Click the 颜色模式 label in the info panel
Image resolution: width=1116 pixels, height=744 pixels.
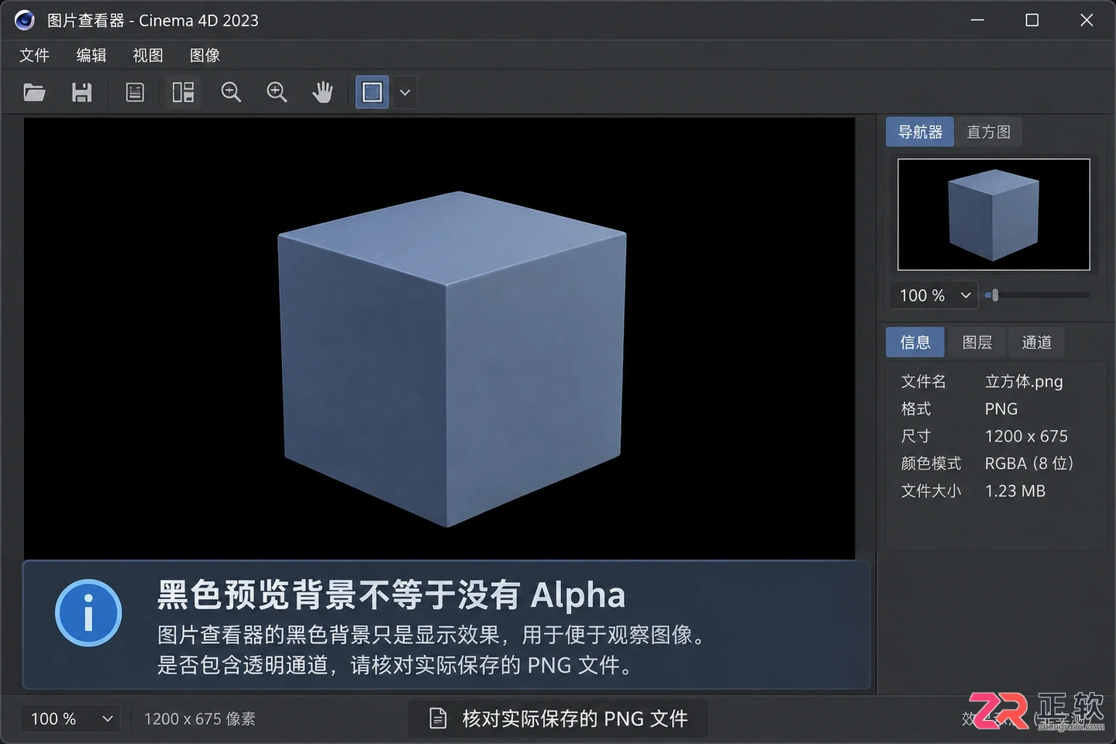(931, 463)
